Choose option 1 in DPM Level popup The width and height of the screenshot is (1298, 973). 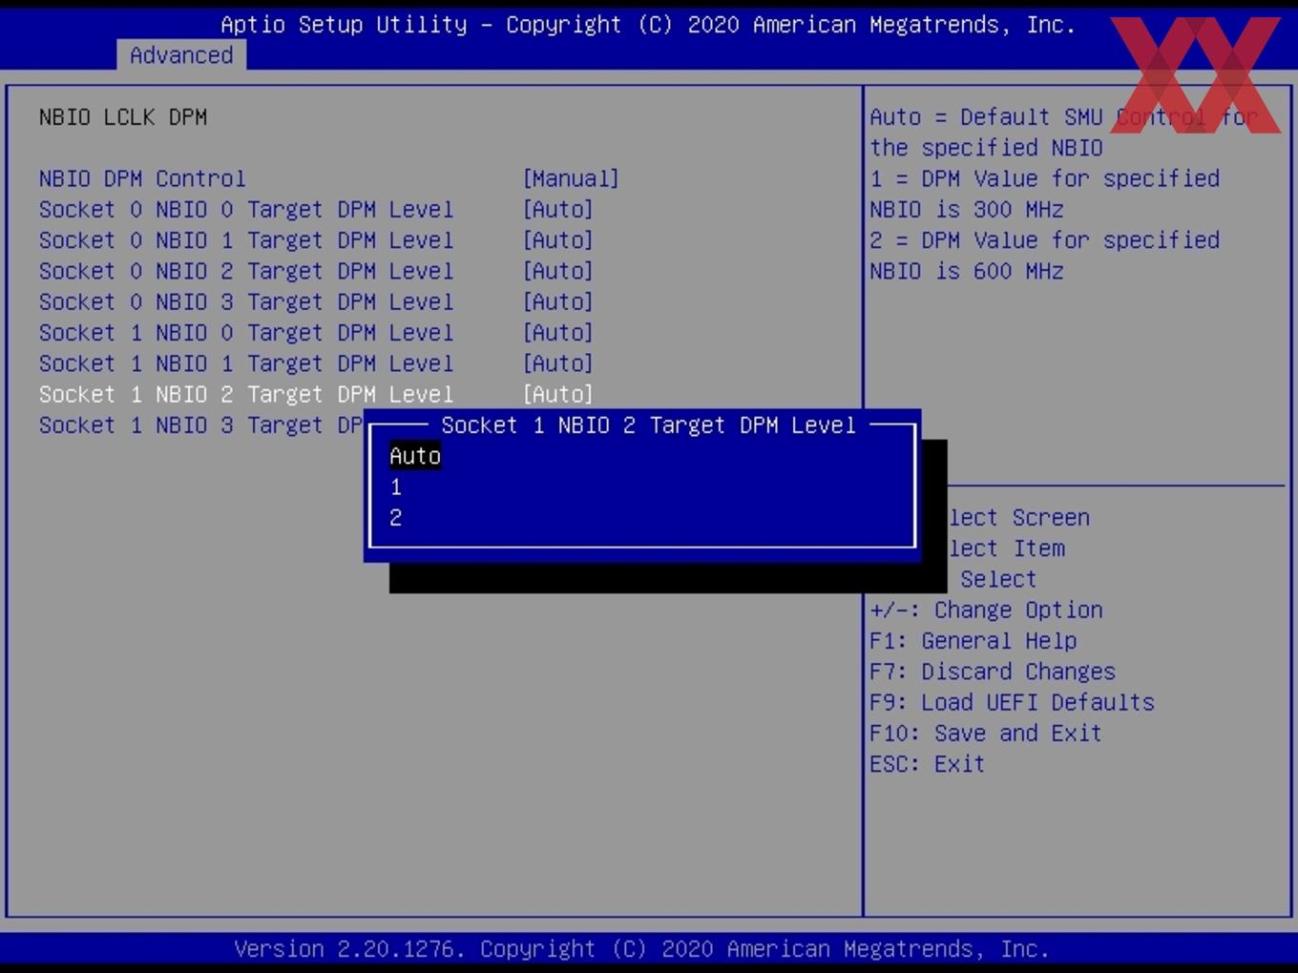click(396, 487)
